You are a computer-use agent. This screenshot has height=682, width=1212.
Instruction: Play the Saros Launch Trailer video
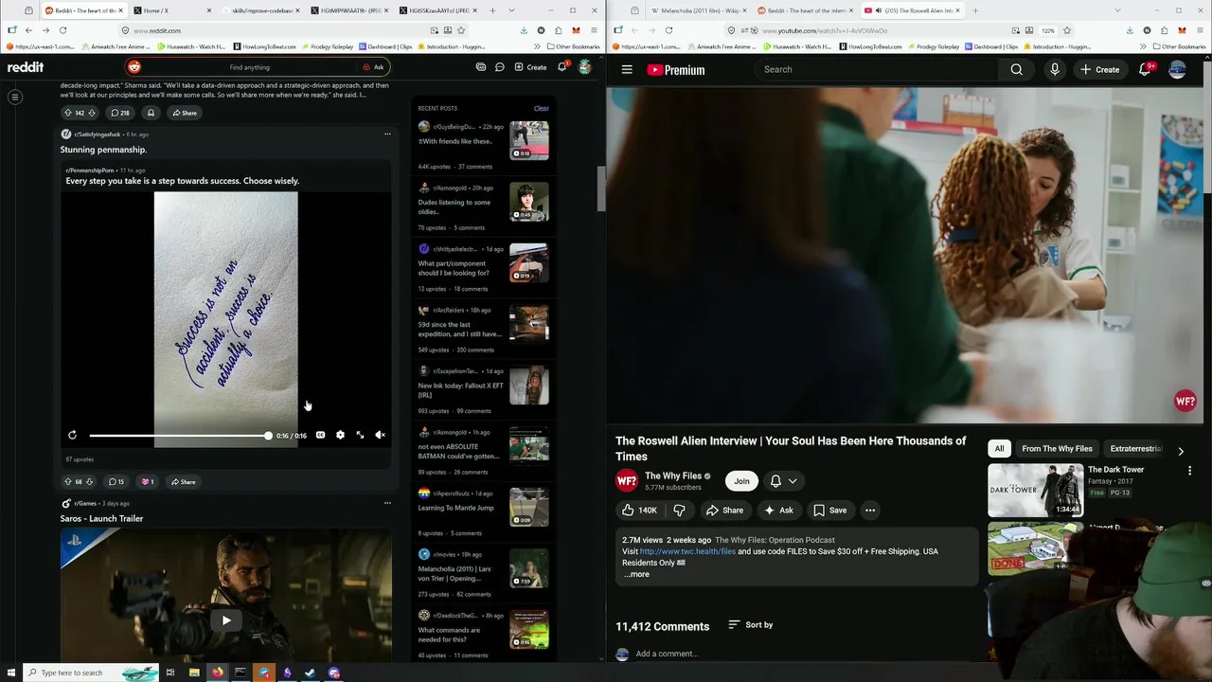[x=226, y=620]
